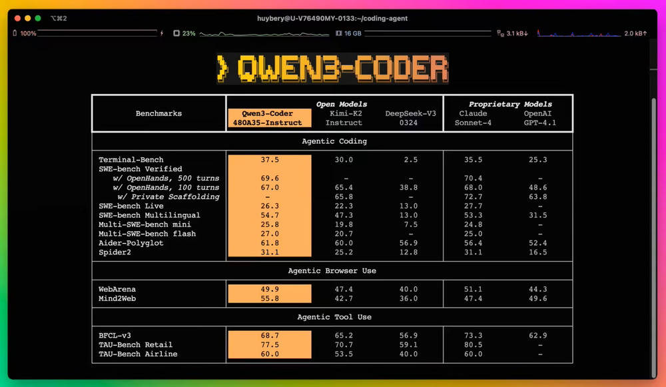Click the battery level bar at 100%
This screenshot has height=387, width=666.
[x=97, y=33]
